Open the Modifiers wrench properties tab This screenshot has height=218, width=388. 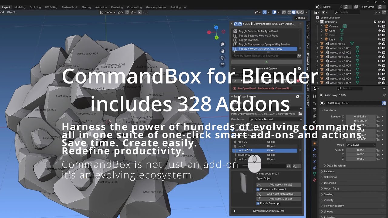(x=314, y=150)
